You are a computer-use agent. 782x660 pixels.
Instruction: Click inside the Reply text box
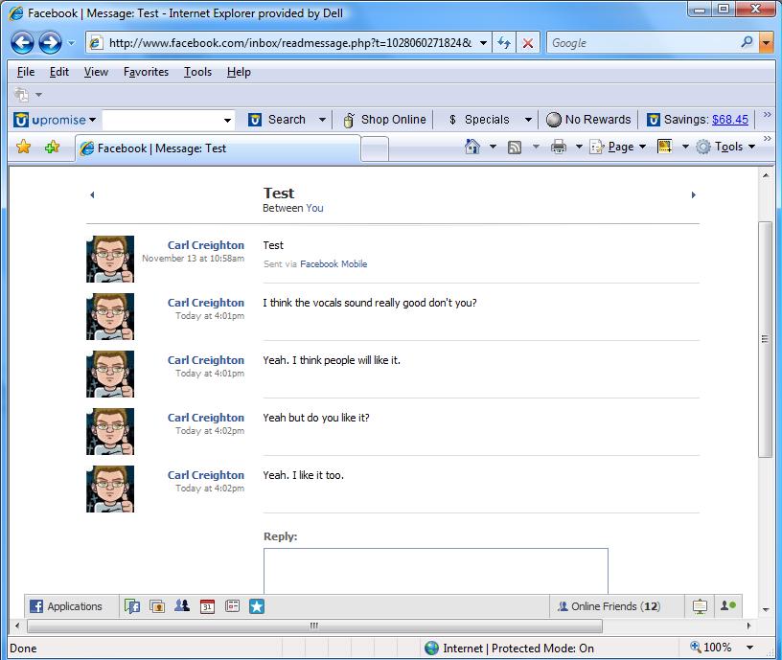click(436, 571)
